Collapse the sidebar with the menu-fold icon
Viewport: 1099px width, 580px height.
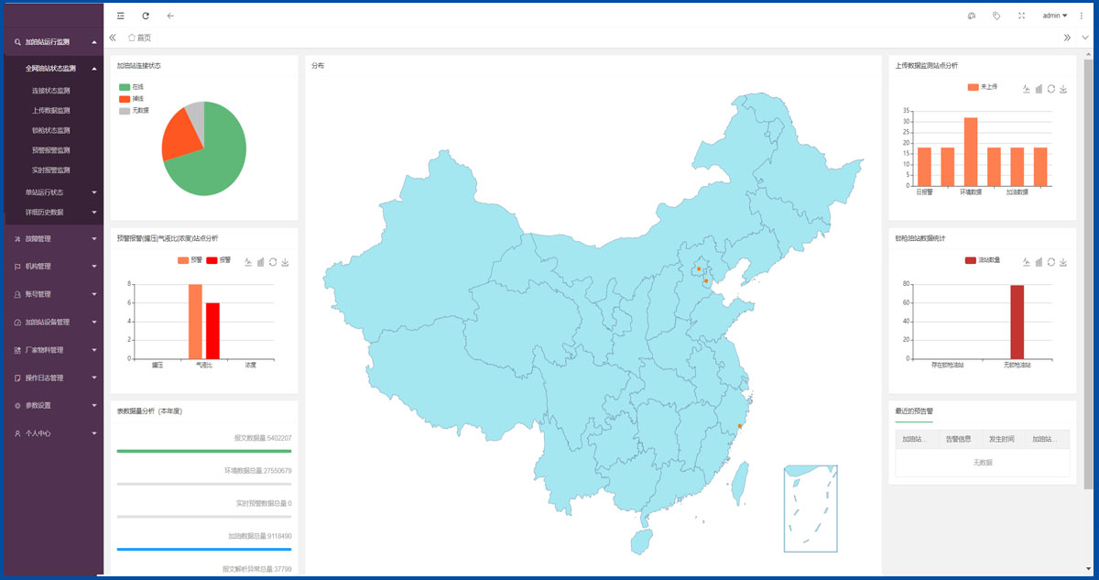coord(121,16)
